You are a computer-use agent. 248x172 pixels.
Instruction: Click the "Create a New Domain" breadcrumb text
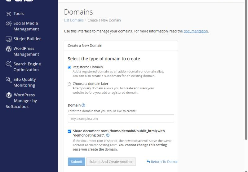coord(104,20)
